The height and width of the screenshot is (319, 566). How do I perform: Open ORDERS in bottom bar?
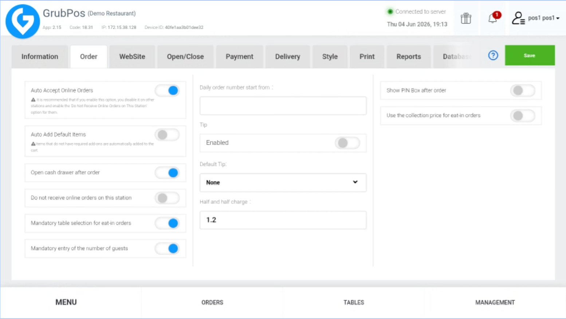tap(212, 303)
